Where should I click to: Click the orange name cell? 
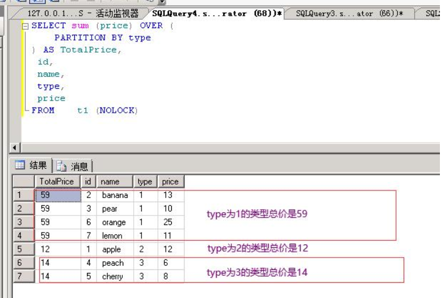(x=115, y=223)
